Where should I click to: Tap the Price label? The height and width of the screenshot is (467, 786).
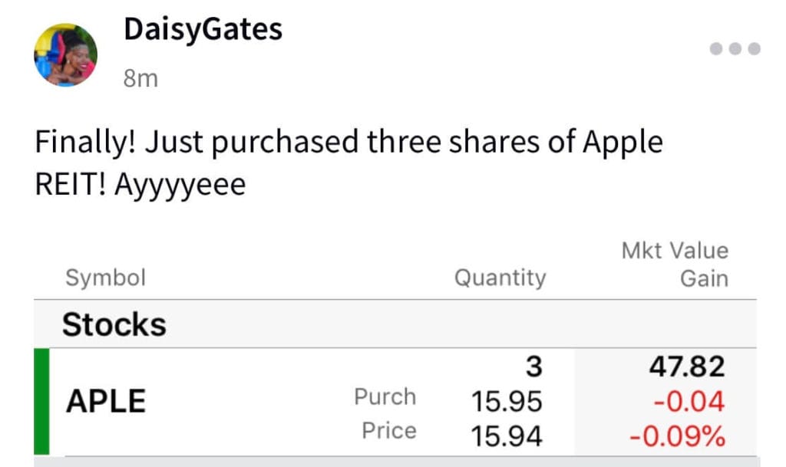(389, 430)
